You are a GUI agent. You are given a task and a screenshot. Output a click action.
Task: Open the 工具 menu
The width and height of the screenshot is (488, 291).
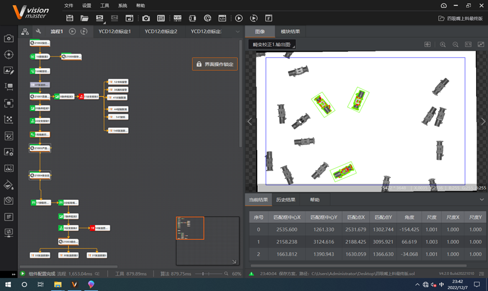pyautogui.click(x=104, y=6)
